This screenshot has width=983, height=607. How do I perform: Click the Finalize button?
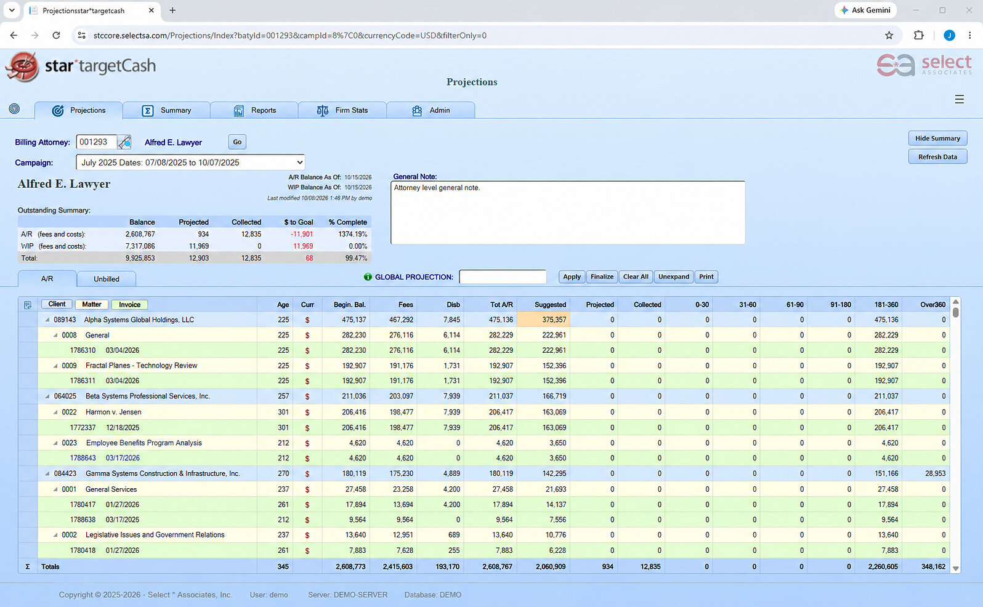click(602, 277)
